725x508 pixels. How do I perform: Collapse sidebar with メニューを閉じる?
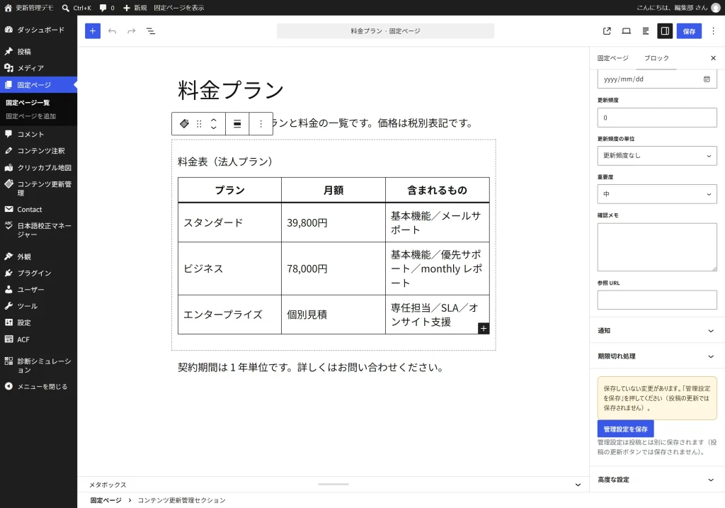38,387
